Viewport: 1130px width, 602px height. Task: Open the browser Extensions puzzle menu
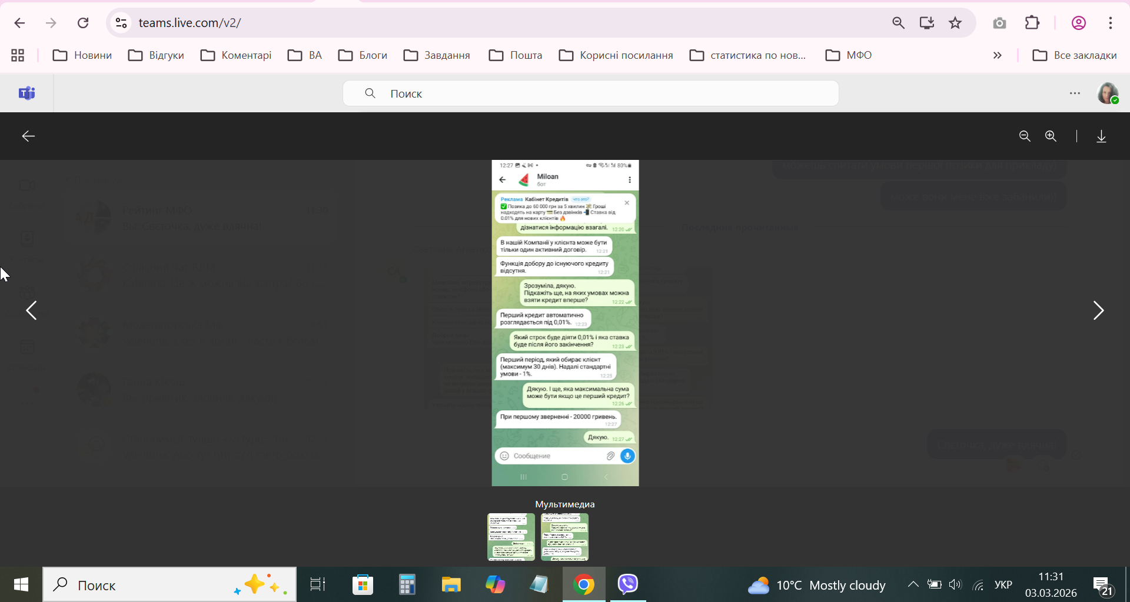pos(1032,23)
